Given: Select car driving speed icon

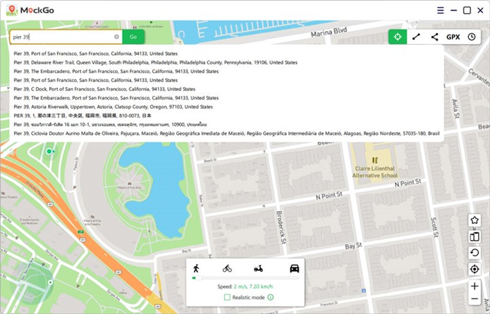Looking at the screenshot, I should click(x=295, y=269).
